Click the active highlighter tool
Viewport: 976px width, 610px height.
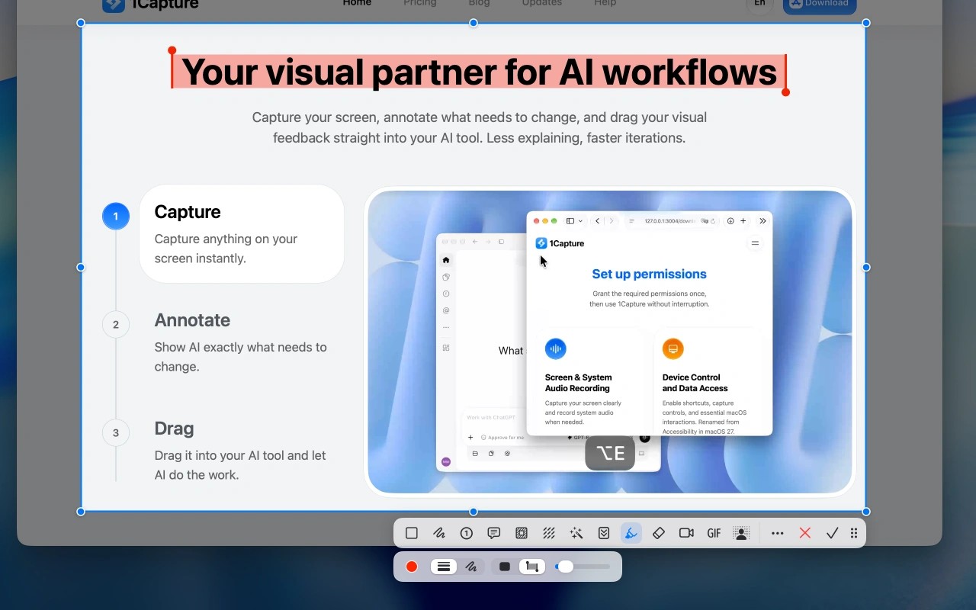click(x=631, y=533)
